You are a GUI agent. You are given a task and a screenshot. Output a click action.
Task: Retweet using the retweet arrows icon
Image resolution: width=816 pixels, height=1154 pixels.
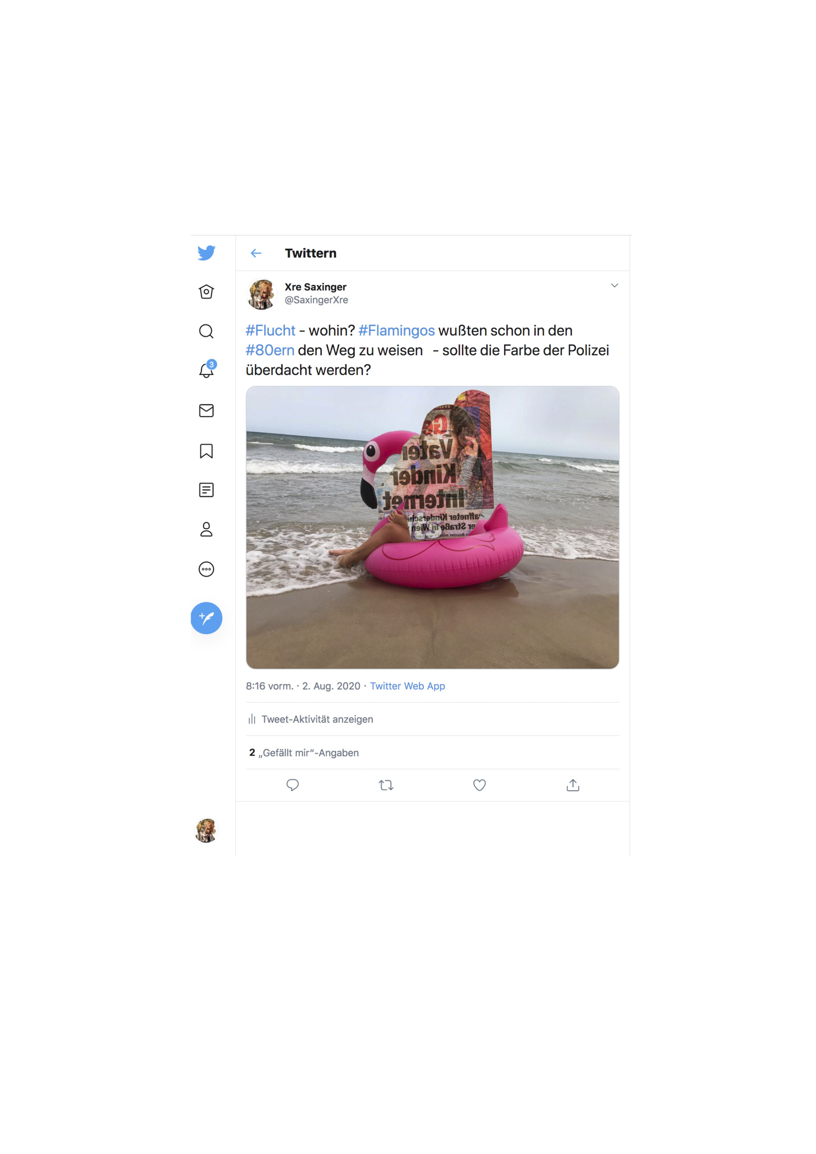(386, 785)
